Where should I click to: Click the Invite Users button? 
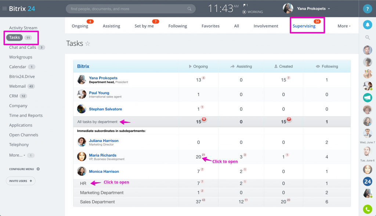click(x=21, y=181)
